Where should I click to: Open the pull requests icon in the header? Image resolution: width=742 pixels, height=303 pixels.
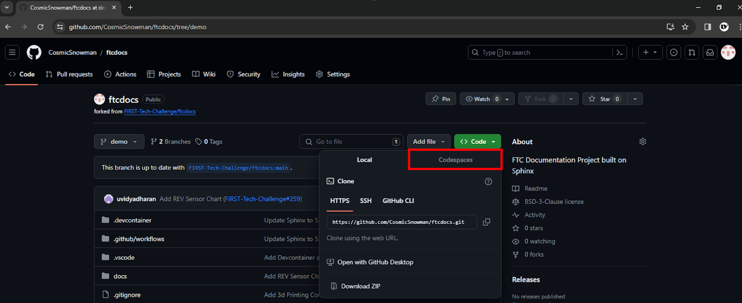pos(692,52)
